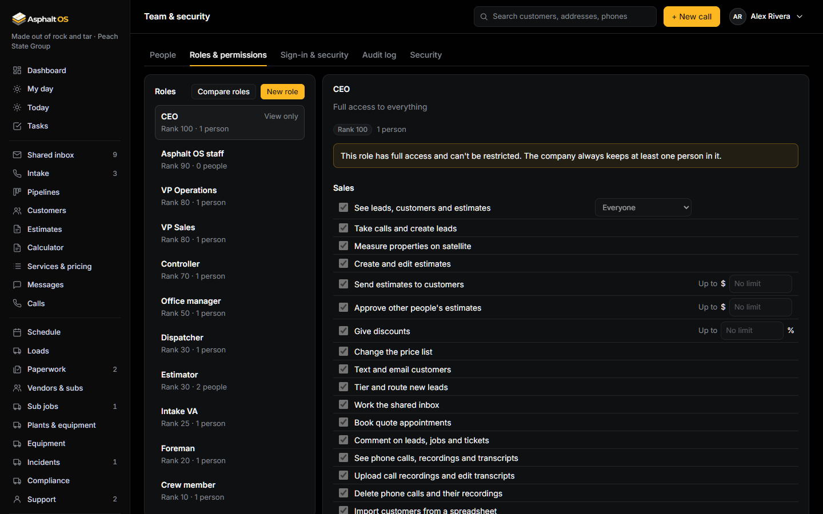The height and width of the screenshot is (514, 823).
Task: Click the Intake phone icon
Action: click(x=17, y=174)
